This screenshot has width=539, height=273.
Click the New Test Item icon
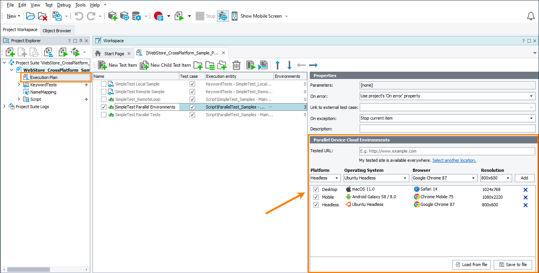point(103,65)
